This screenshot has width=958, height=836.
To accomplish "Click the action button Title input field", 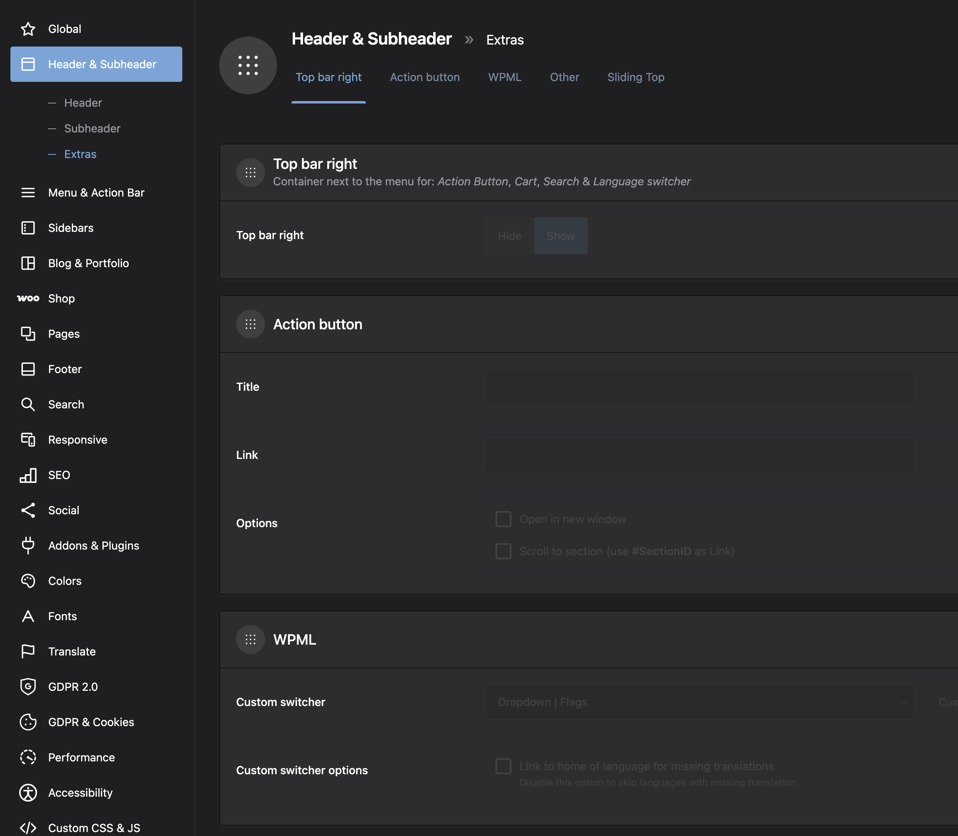I will [699, 387].
